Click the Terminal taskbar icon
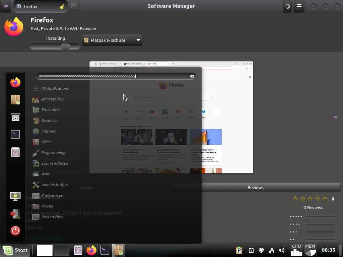 [x=105, y=250]
